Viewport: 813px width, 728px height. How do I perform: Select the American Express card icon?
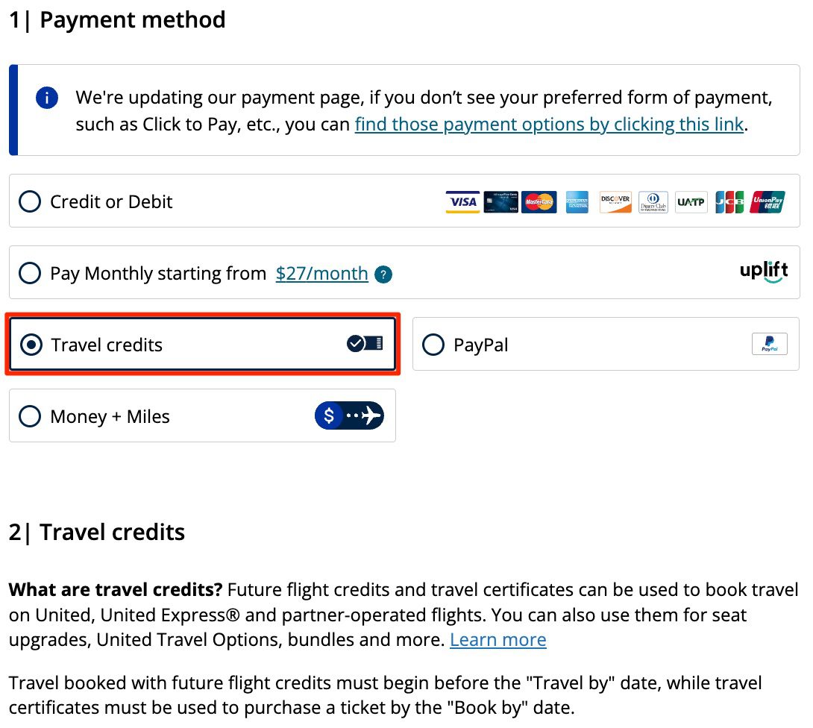(577, 201)
